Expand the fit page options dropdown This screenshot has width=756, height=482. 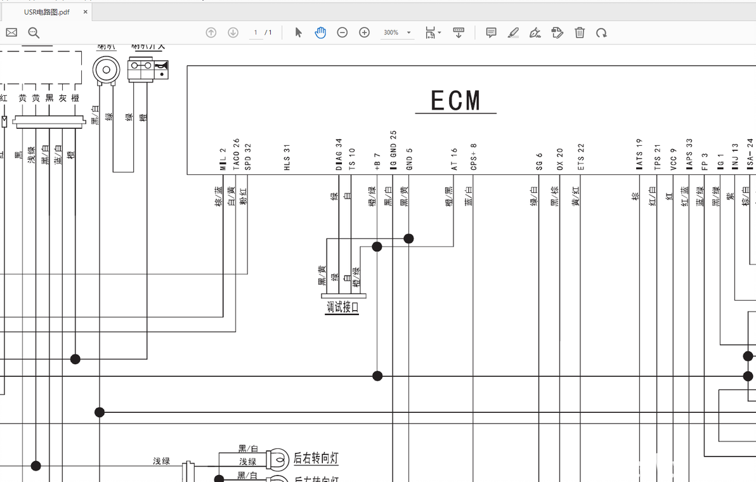433,33
